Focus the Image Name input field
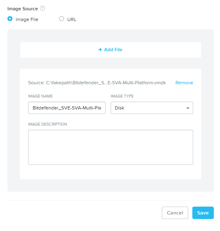 (x=67, y=108)
